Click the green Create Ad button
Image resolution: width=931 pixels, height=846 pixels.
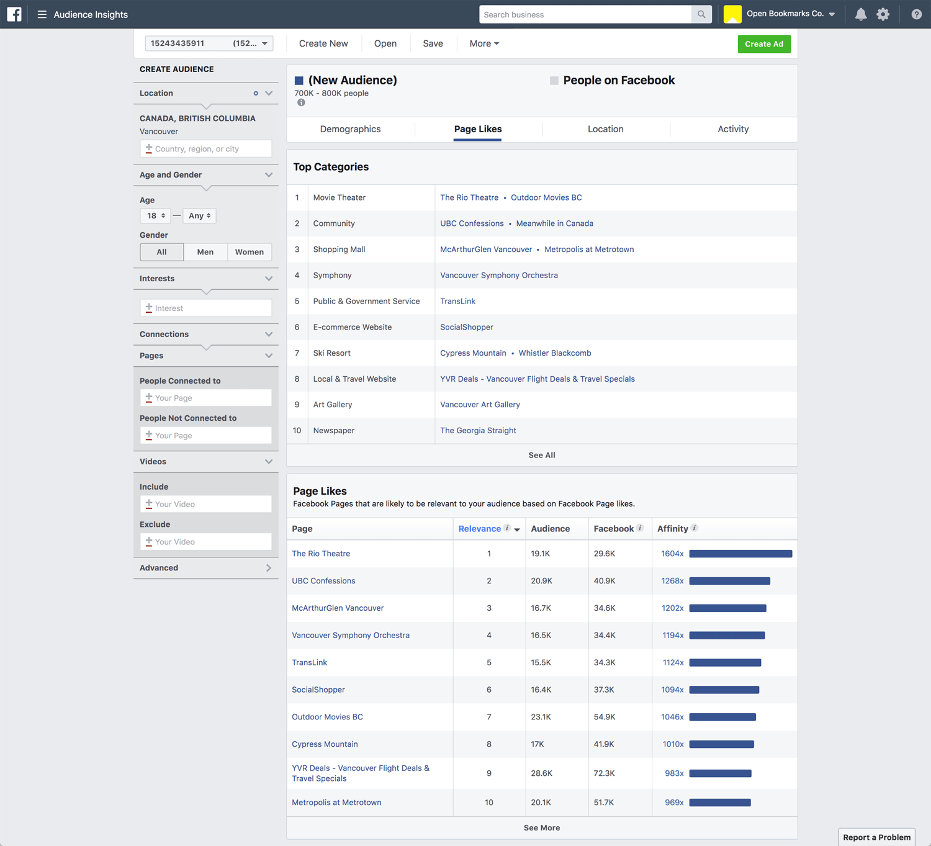[x=764, y=44]
